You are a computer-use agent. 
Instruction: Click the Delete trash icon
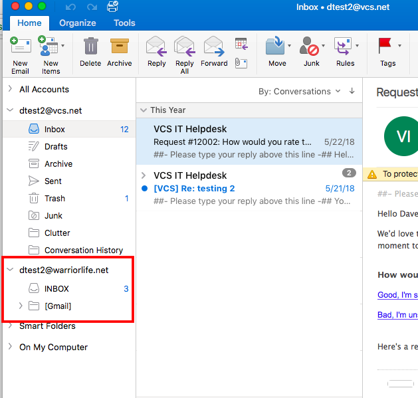[x=90, y=46]
